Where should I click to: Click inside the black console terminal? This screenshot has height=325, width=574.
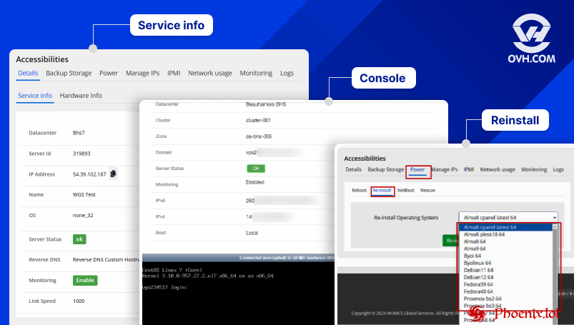pos(238,293)
